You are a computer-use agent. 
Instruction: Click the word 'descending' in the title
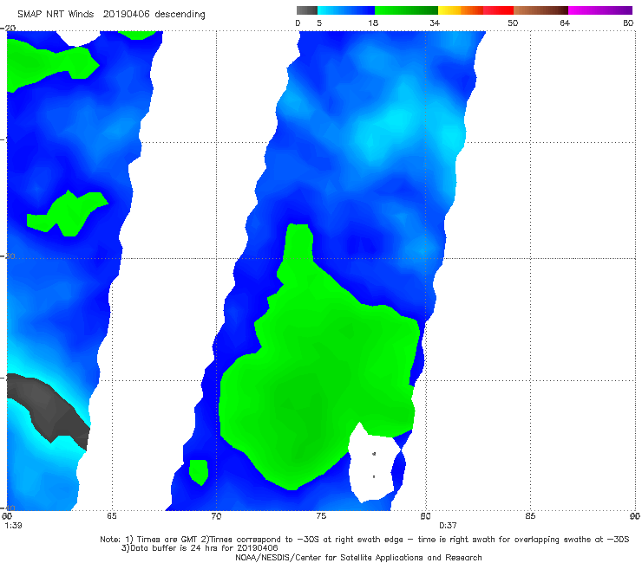point(180,15)
